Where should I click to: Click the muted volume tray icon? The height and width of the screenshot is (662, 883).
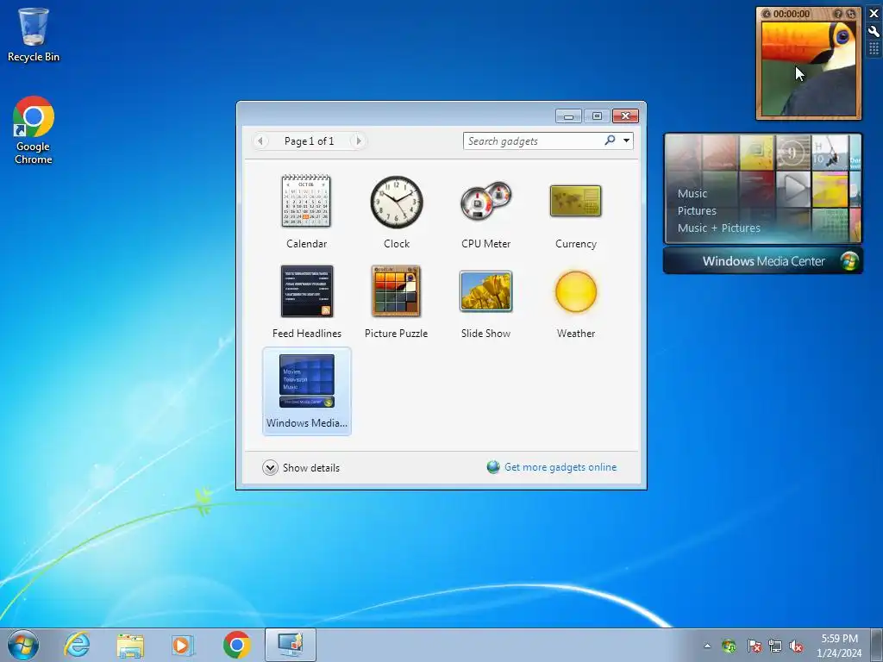pyautogui.click(x=796, y=646)
